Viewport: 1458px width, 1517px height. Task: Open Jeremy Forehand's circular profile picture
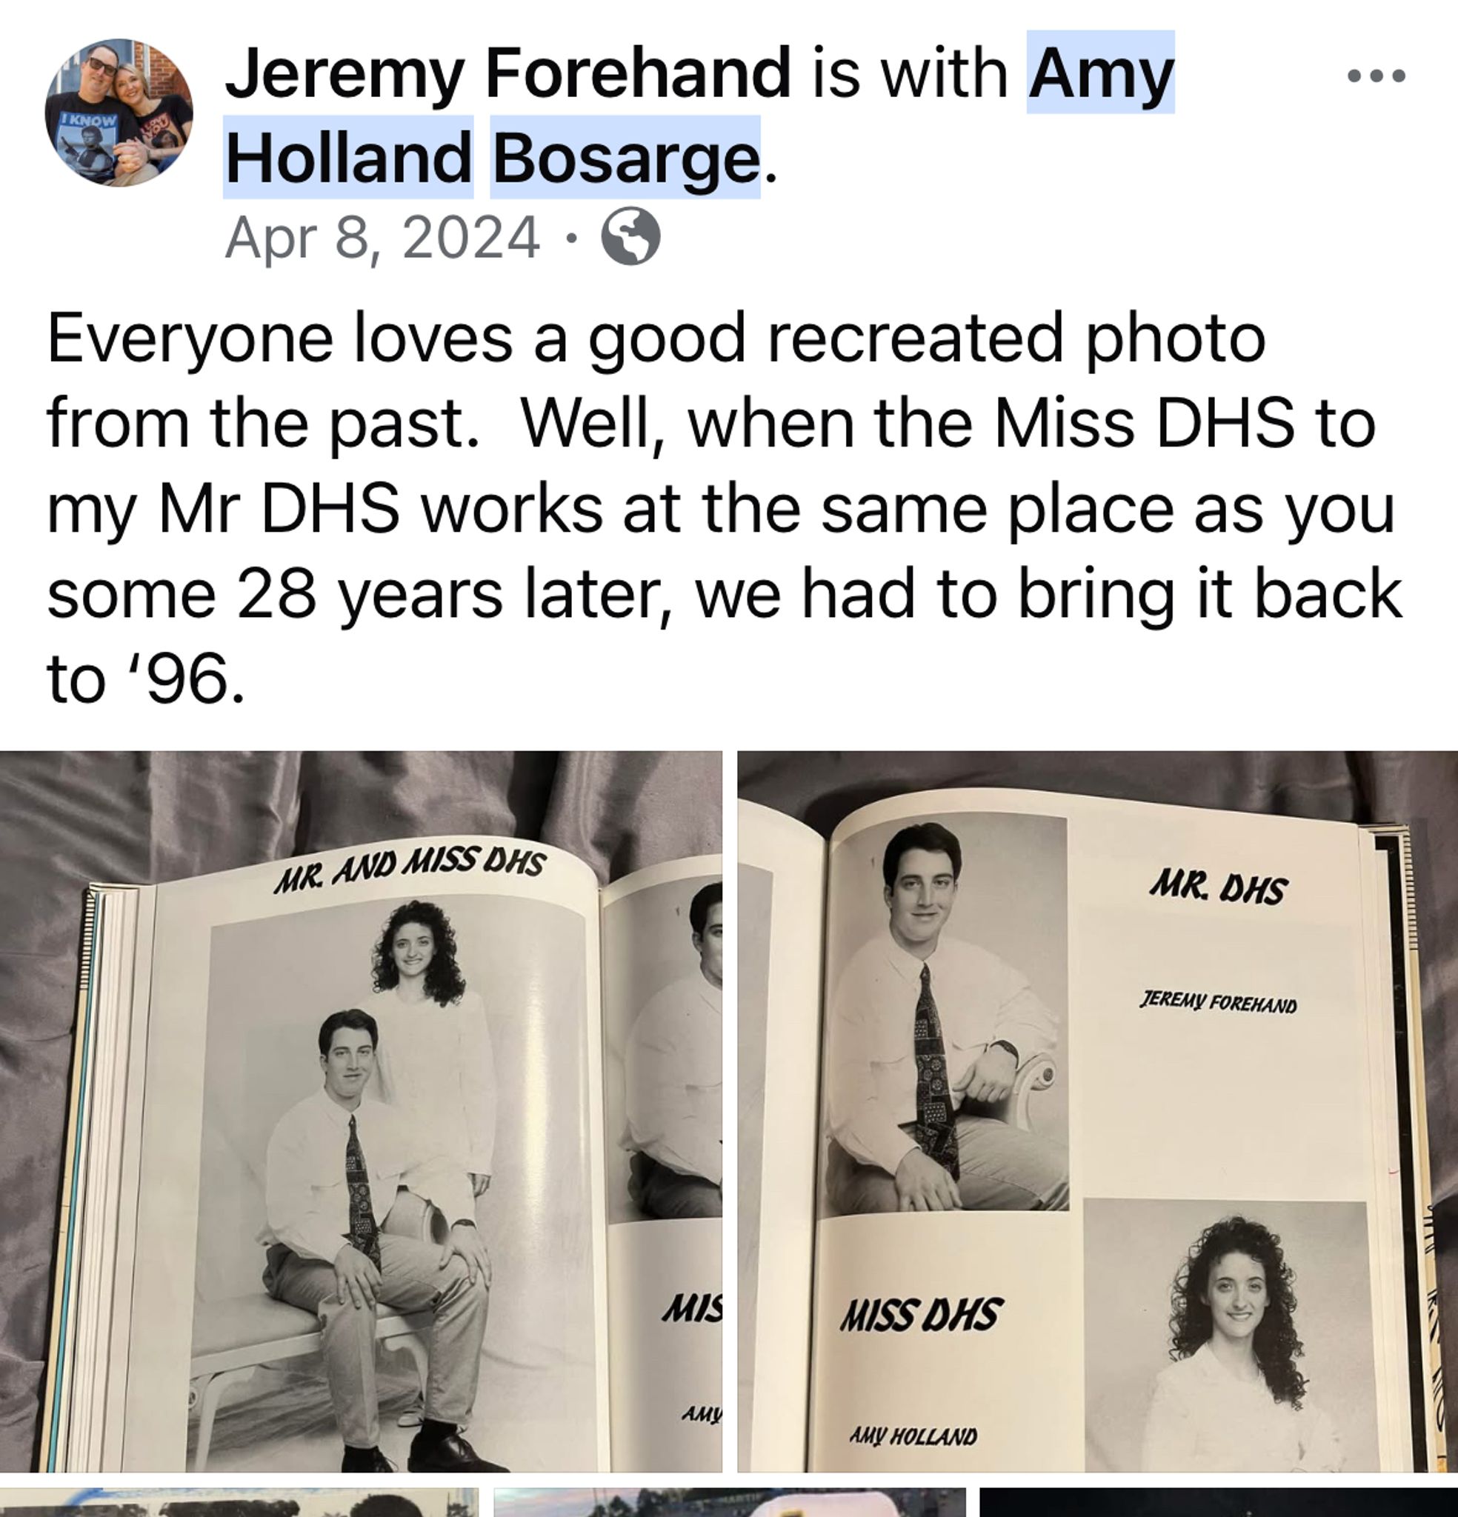[119, 113]
